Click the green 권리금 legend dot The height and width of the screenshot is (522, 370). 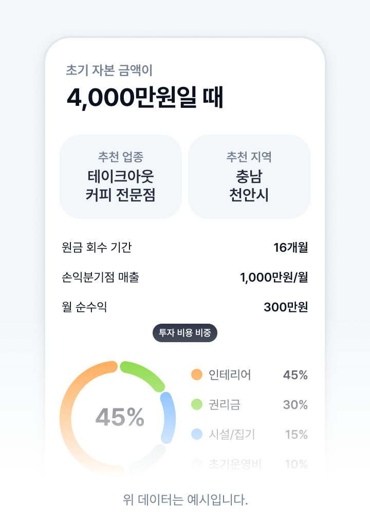tap(197, 404)
